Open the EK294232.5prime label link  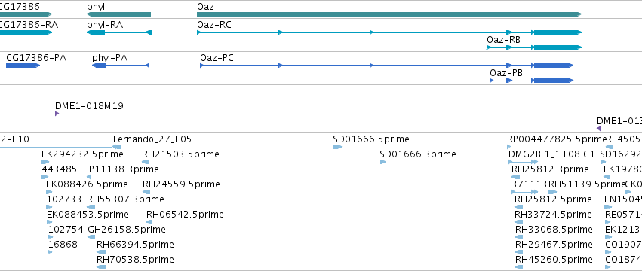click(x=82, y=154)
